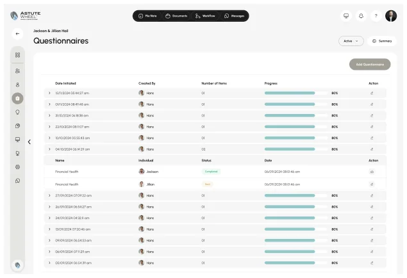407x278 pixels.
Task: Expand the 31/10/2024 questionnaire row
Action: point(49,115)
